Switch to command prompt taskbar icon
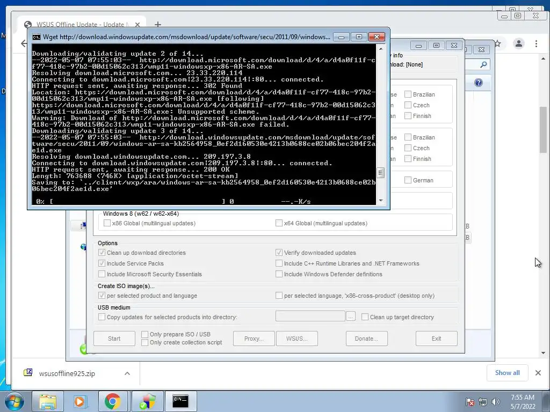This screenshot has height=412, width=550. [x=180, y=401]
